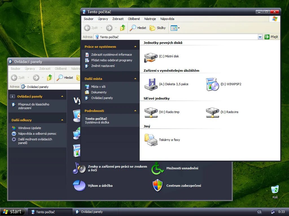Open the Tiskárny a faxy printer icon
The image size is (289, 216).
coord(151,140)
